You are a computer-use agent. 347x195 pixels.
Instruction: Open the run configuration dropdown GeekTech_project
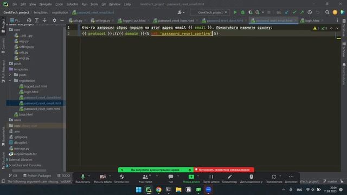(x=210, y=12)
